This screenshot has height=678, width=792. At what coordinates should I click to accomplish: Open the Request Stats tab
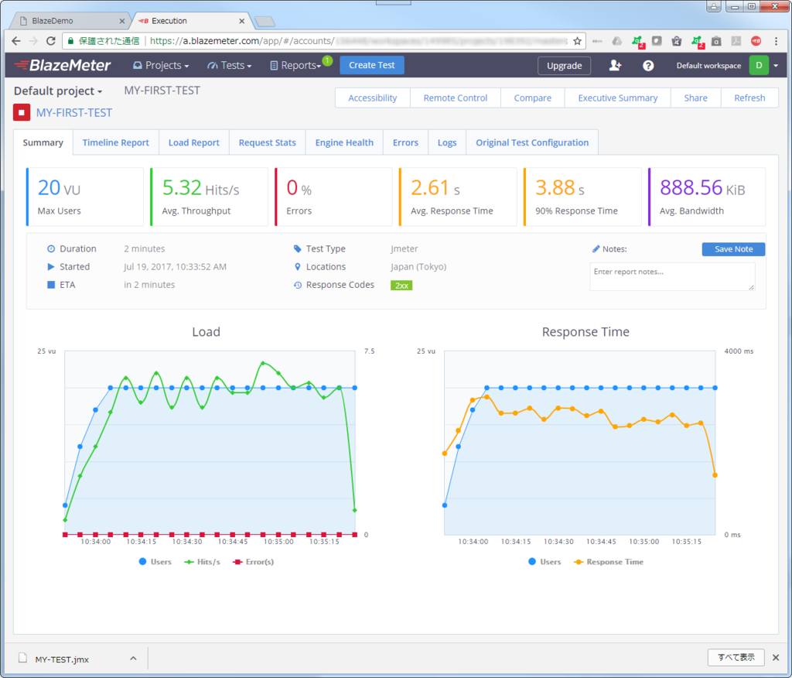(267, 142)
